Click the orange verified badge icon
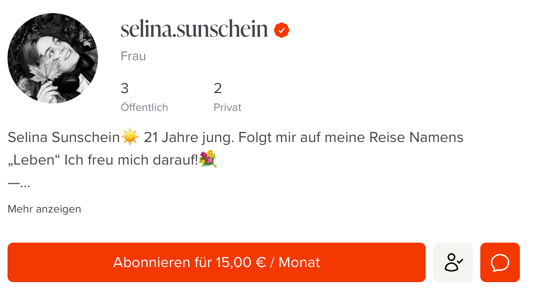 click(282, 30)
